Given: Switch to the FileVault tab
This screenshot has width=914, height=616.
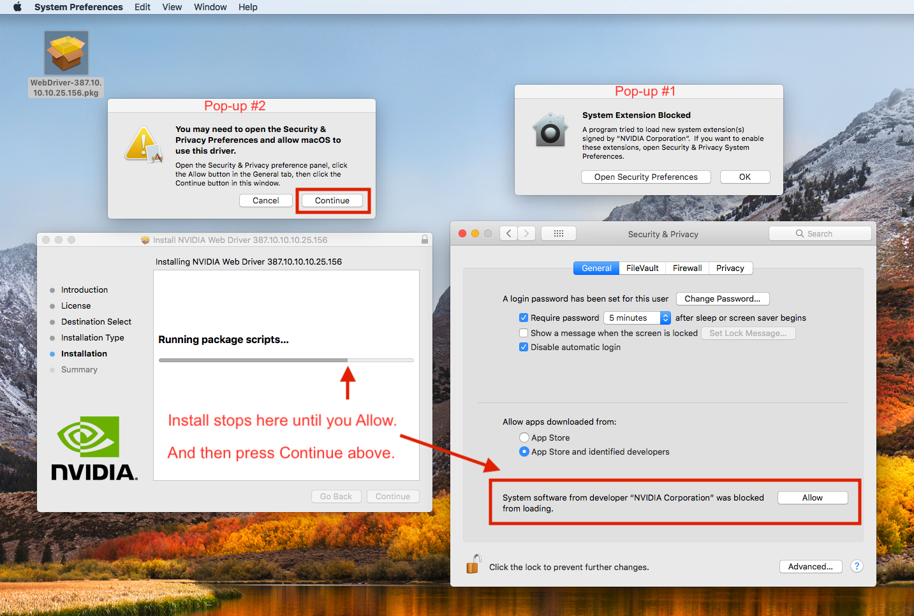Looking at the screenshot, I should (642, 268).
